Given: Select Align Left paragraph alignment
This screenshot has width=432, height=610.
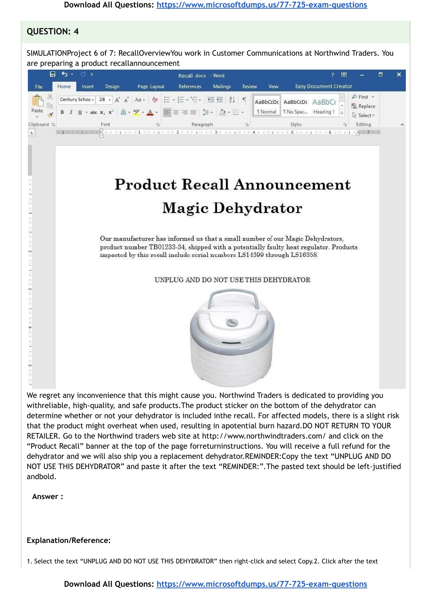Looking at the screenshot, I should tap(167, 112).
